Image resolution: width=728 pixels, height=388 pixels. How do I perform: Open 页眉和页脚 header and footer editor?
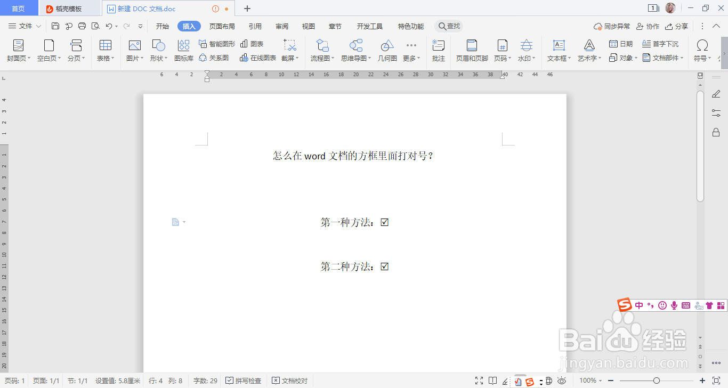[x=471, y=51]
